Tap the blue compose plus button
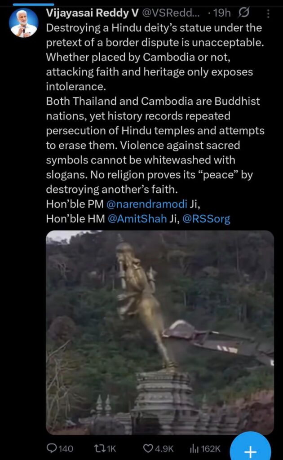 click(x=250, y=448)
